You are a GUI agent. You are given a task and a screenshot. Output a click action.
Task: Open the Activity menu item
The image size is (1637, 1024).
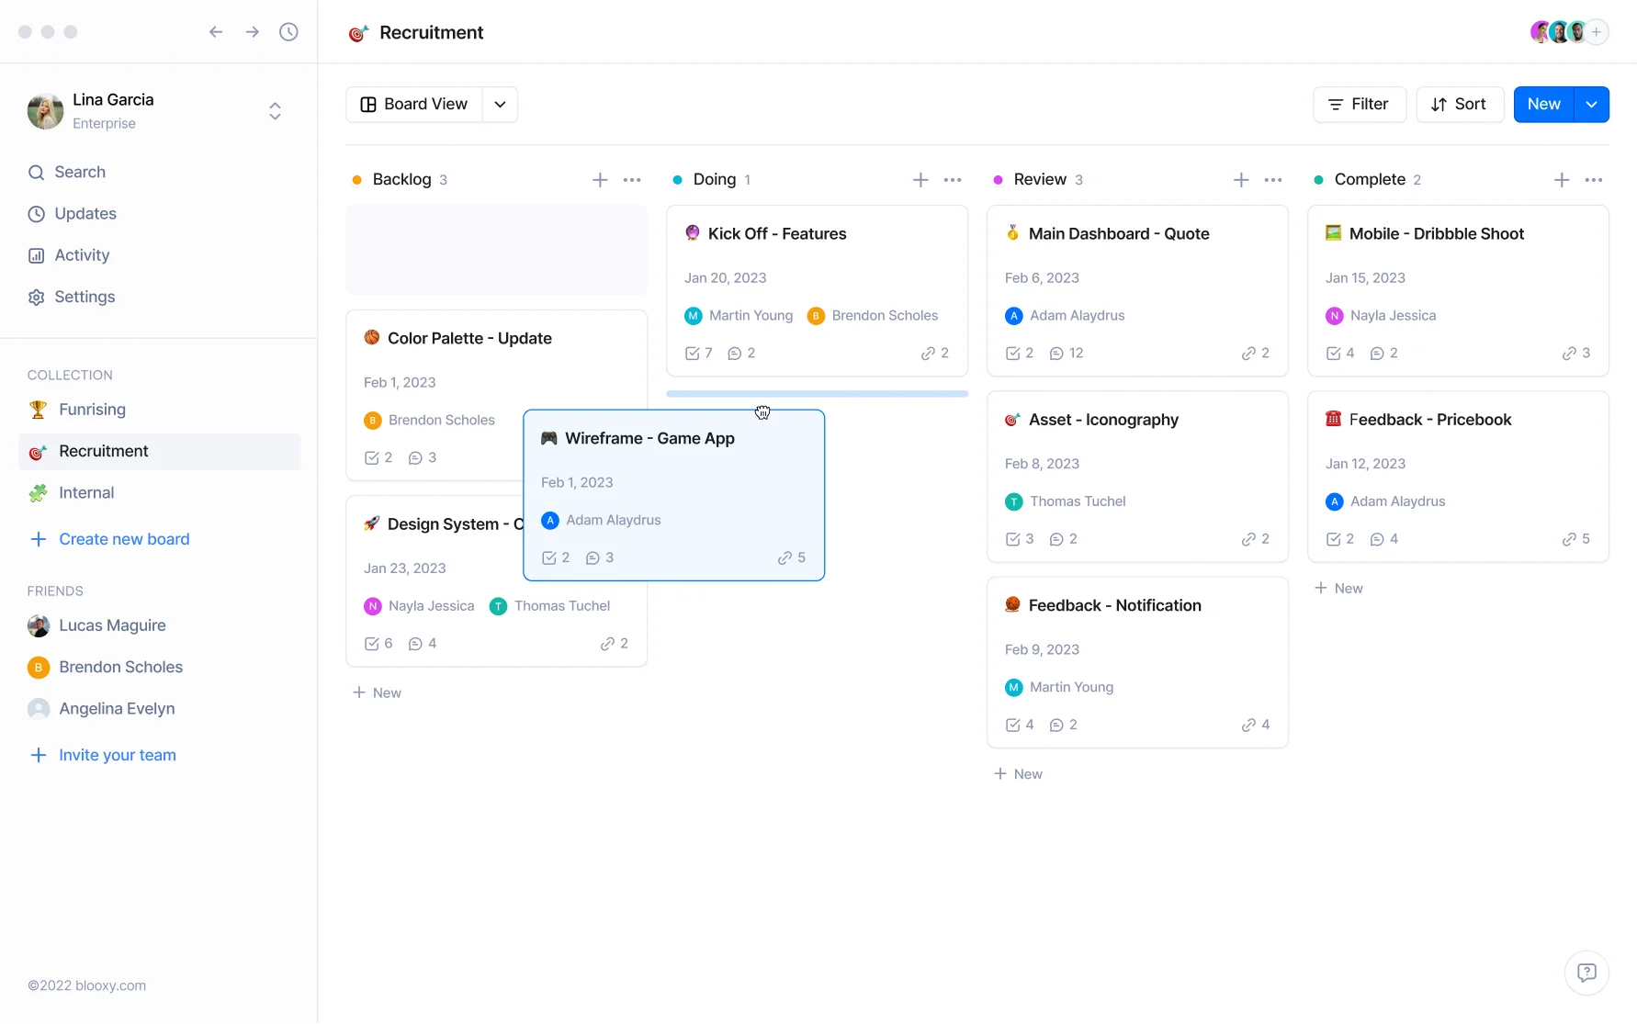pos(82,255)
